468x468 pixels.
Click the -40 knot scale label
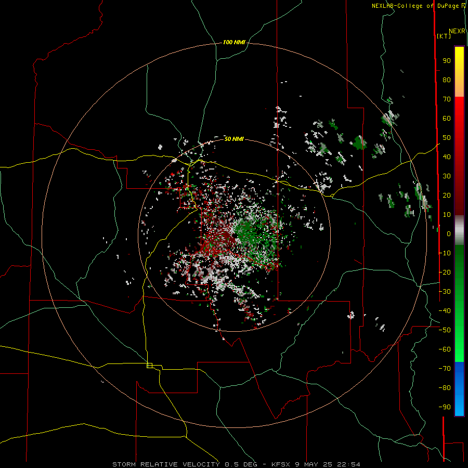pos(445,311)
